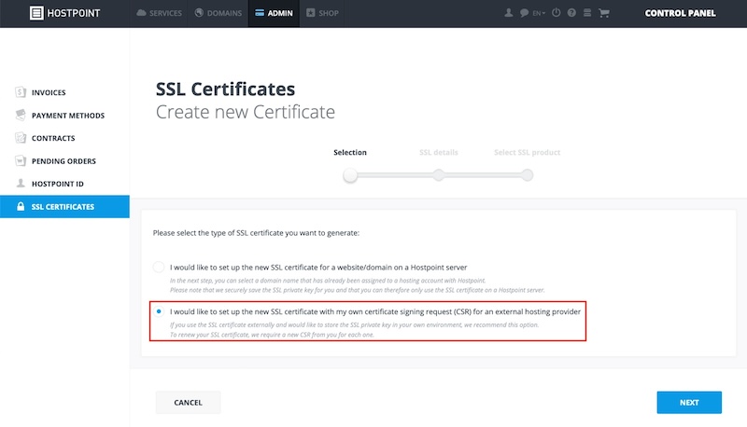The height and width of the screenshot is (427, 747).
Task: Click the power logout icon
Action: coord(556,13)
